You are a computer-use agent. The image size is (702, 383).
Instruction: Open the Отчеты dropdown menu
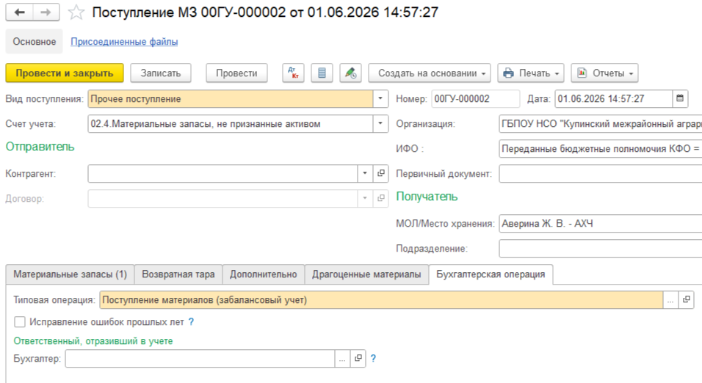click(x=604, y=73)
